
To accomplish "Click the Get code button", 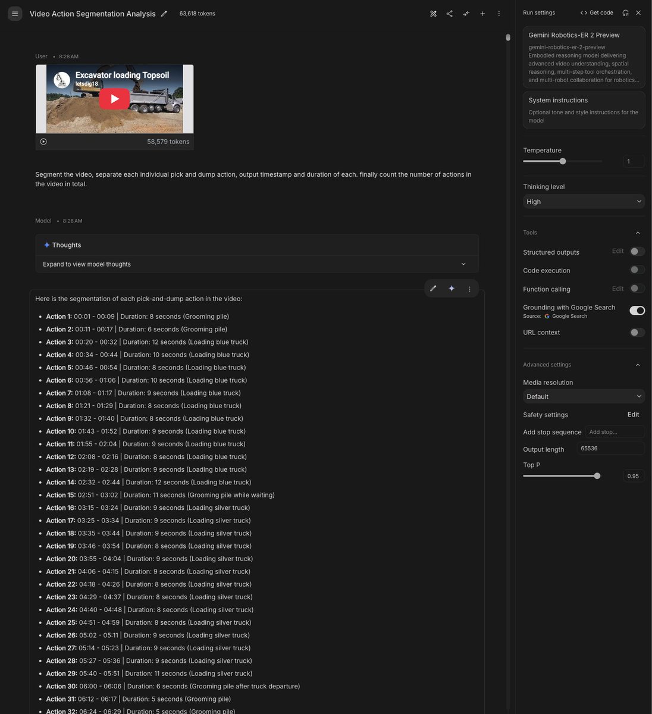I will pyautogui.click(x=597, y=12).
